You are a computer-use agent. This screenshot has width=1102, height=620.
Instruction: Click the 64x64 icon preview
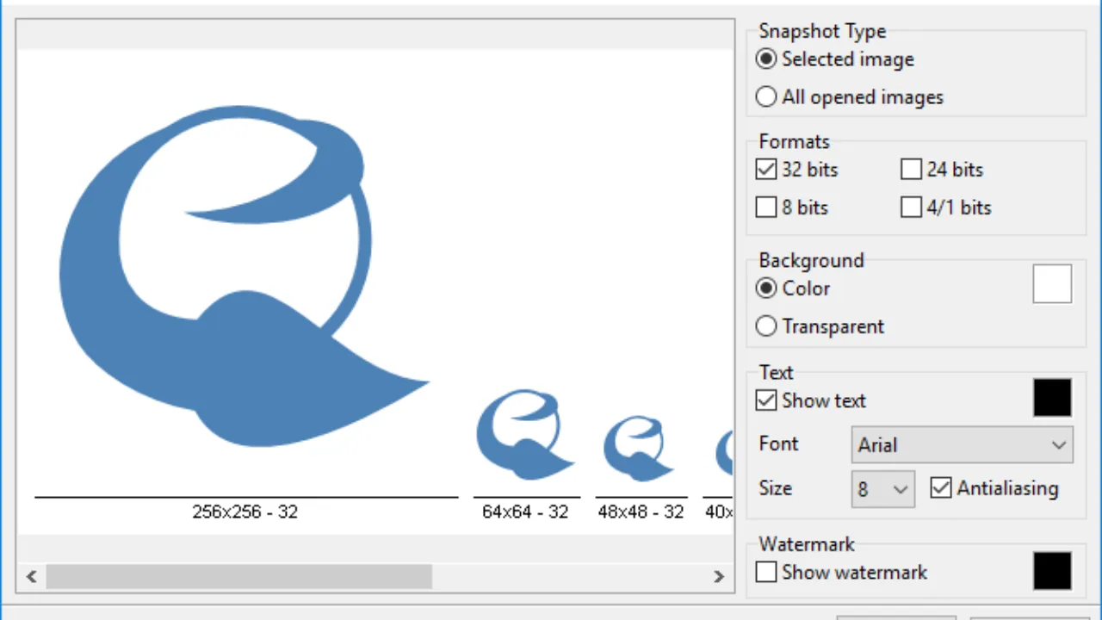[525, 435]
